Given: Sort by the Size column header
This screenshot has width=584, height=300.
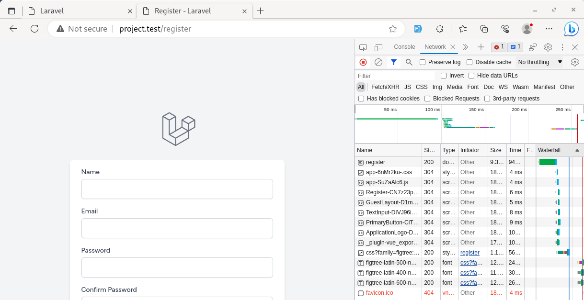Looking at the screenshot, I should click(497, 150).
